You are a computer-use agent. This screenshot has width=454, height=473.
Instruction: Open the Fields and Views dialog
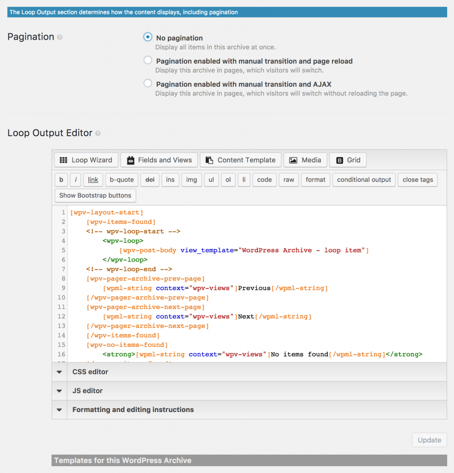[159, 160]
